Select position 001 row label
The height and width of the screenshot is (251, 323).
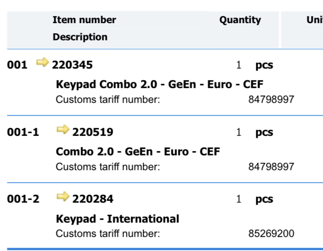18,65
